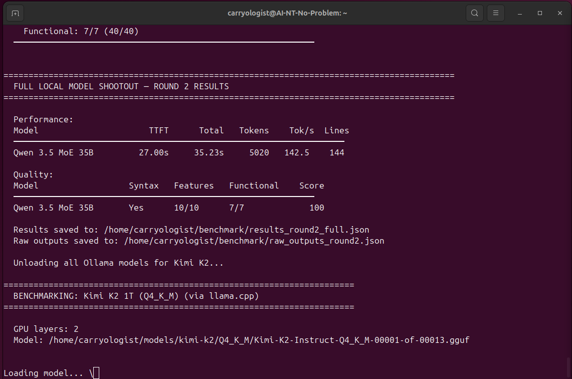Open the hamburger menu

pos(496,13)
